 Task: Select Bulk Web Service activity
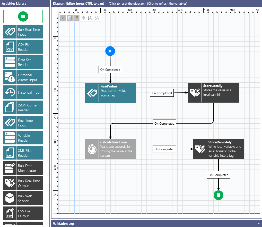click(x=23, y=198)
